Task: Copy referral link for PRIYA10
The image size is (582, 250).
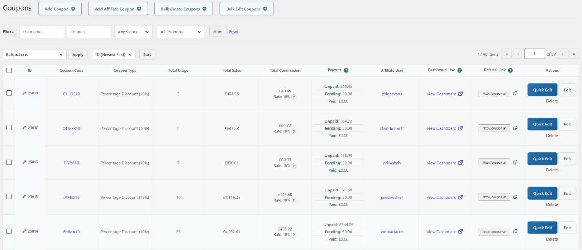Action: click(x=515, y=163)
